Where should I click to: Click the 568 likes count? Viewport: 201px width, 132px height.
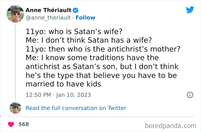pyautogui.click(x=24, y=125)
